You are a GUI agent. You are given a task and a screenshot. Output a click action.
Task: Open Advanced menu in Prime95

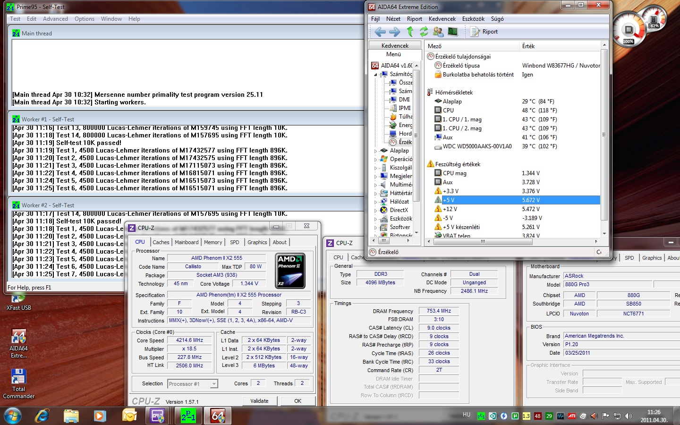pyautogui.click(x=55, y=19)
